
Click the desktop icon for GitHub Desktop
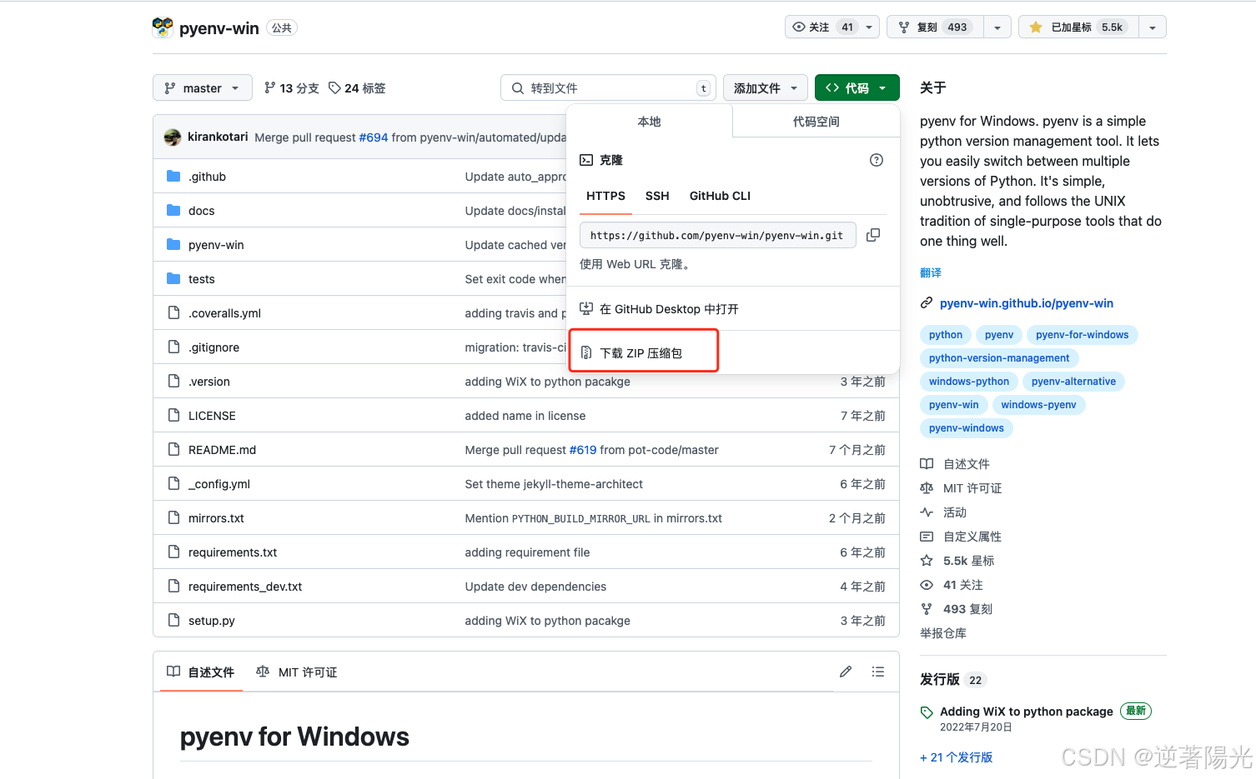586,308
